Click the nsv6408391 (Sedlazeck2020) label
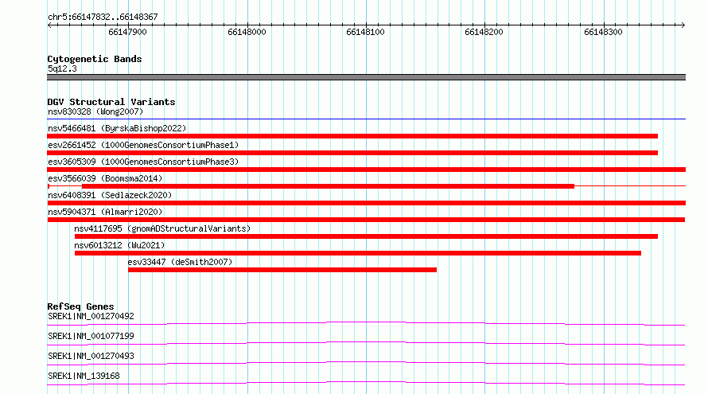Screen dimensions: 708x394 pos(110,195)
